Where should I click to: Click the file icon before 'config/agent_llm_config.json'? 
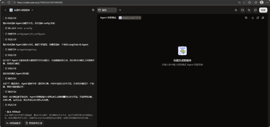[6, 34]
